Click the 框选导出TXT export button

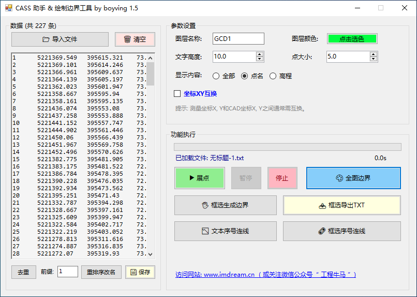(341, 205)
